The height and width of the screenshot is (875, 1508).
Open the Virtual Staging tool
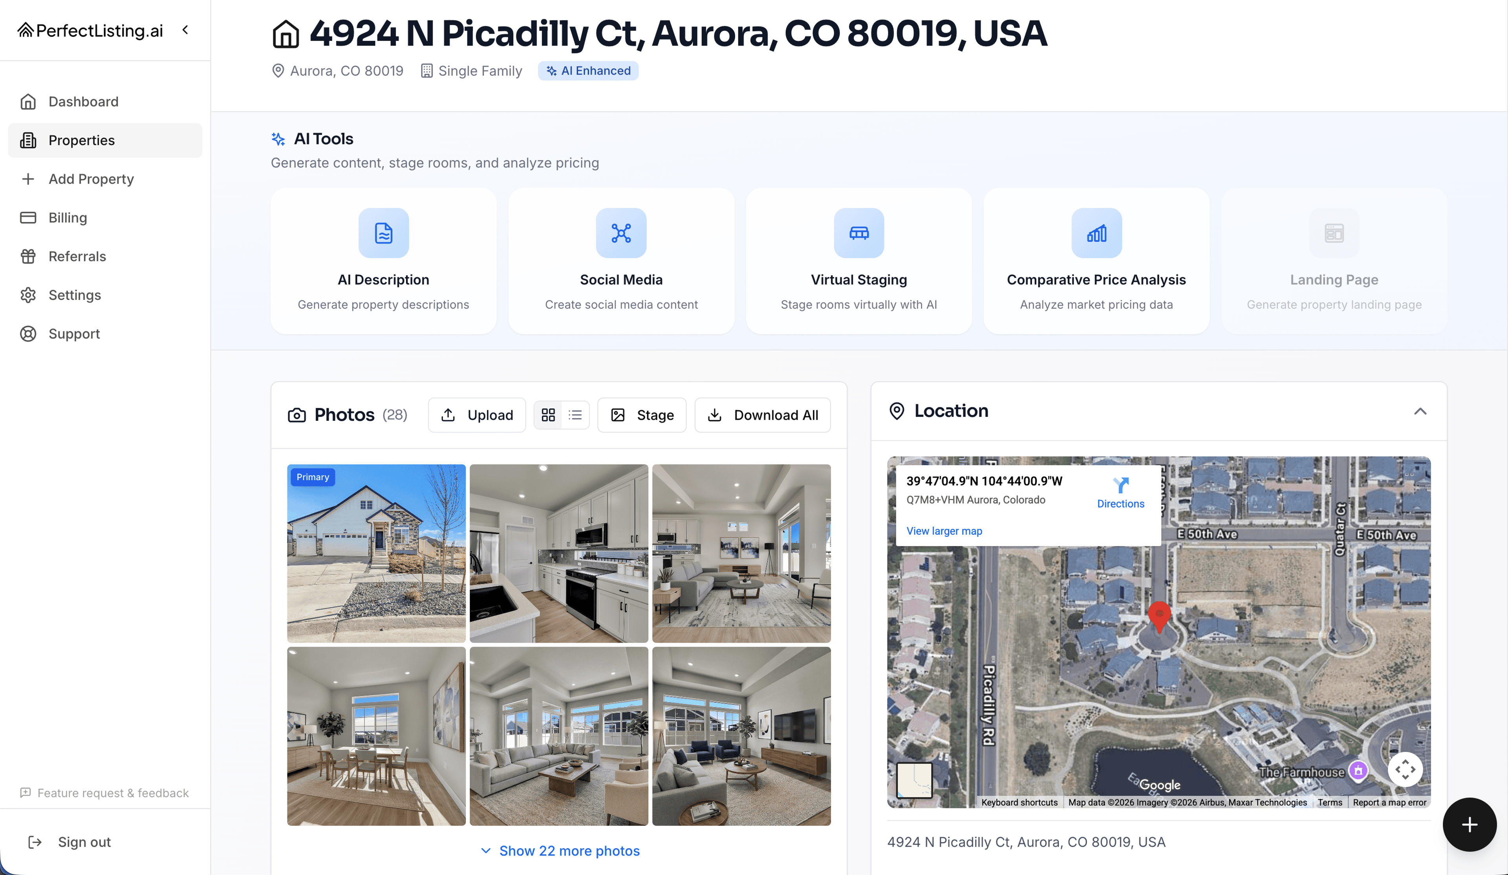(858, 261)
